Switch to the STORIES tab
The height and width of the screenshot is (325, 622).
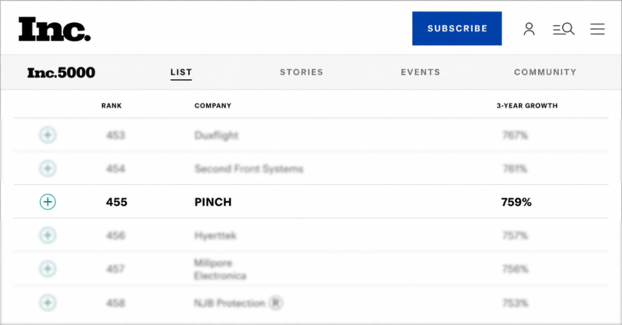click(301, 72)
